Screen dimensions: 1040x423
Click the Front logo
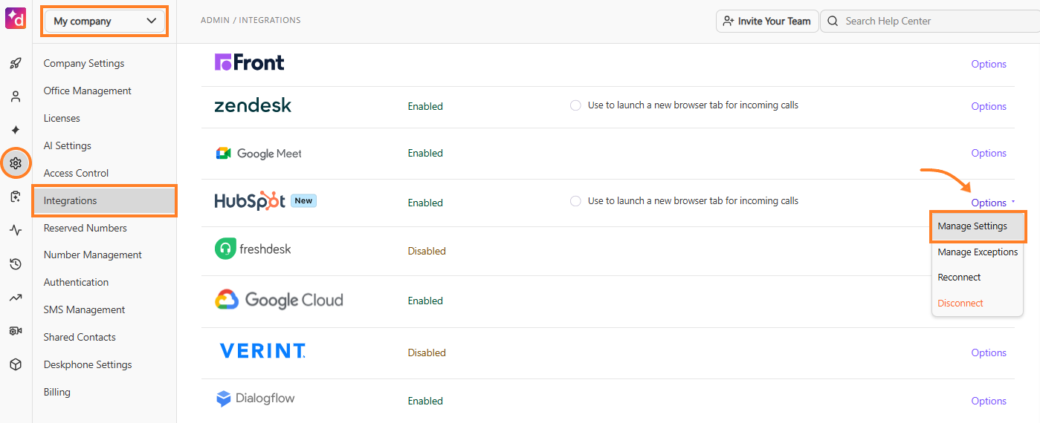[x=249, y=62]
